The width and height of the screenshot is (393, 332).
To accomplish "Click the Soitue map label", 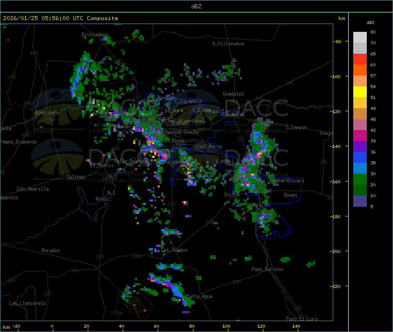I will (x=232, y=194).
